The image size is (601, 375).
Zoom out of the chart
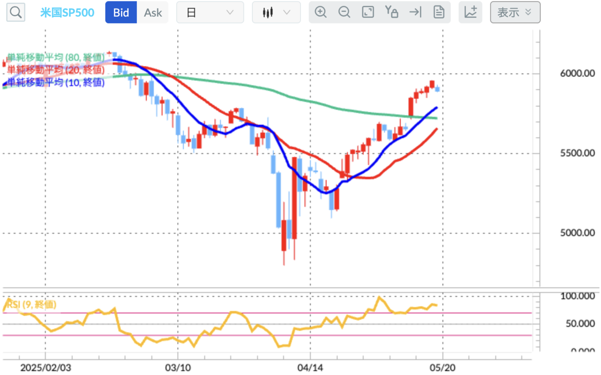344,13
